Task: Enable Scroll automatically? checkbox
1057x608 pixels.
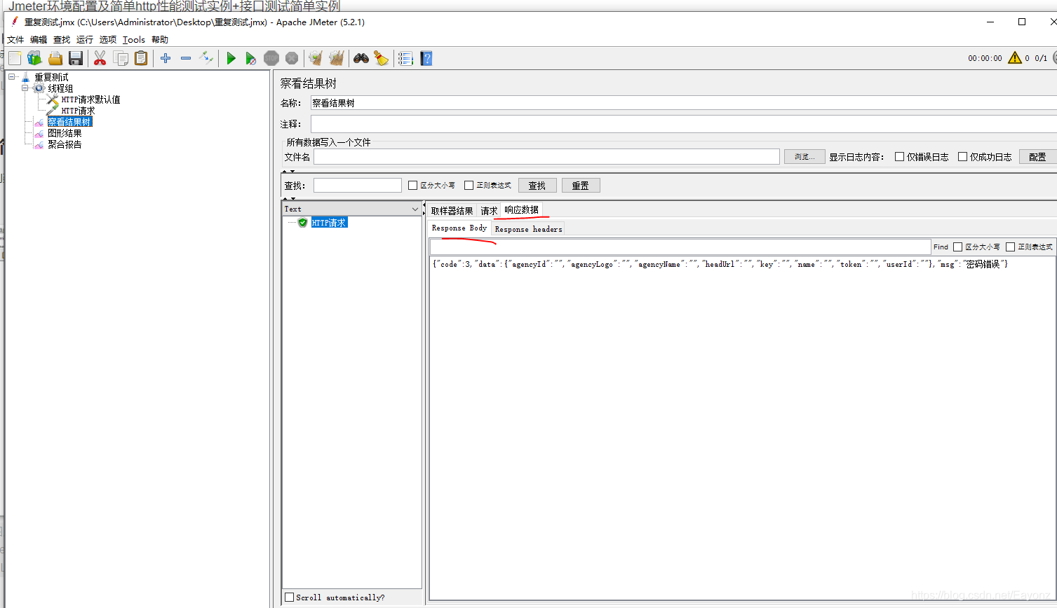Action: pyautogui.click(x=289, y=597)
